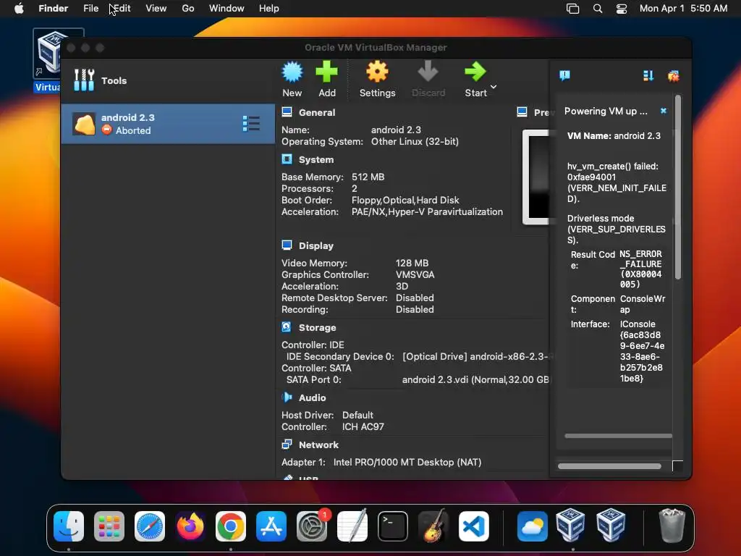Open the Apple menu
The image size is (741, 556).
[19, 9]
